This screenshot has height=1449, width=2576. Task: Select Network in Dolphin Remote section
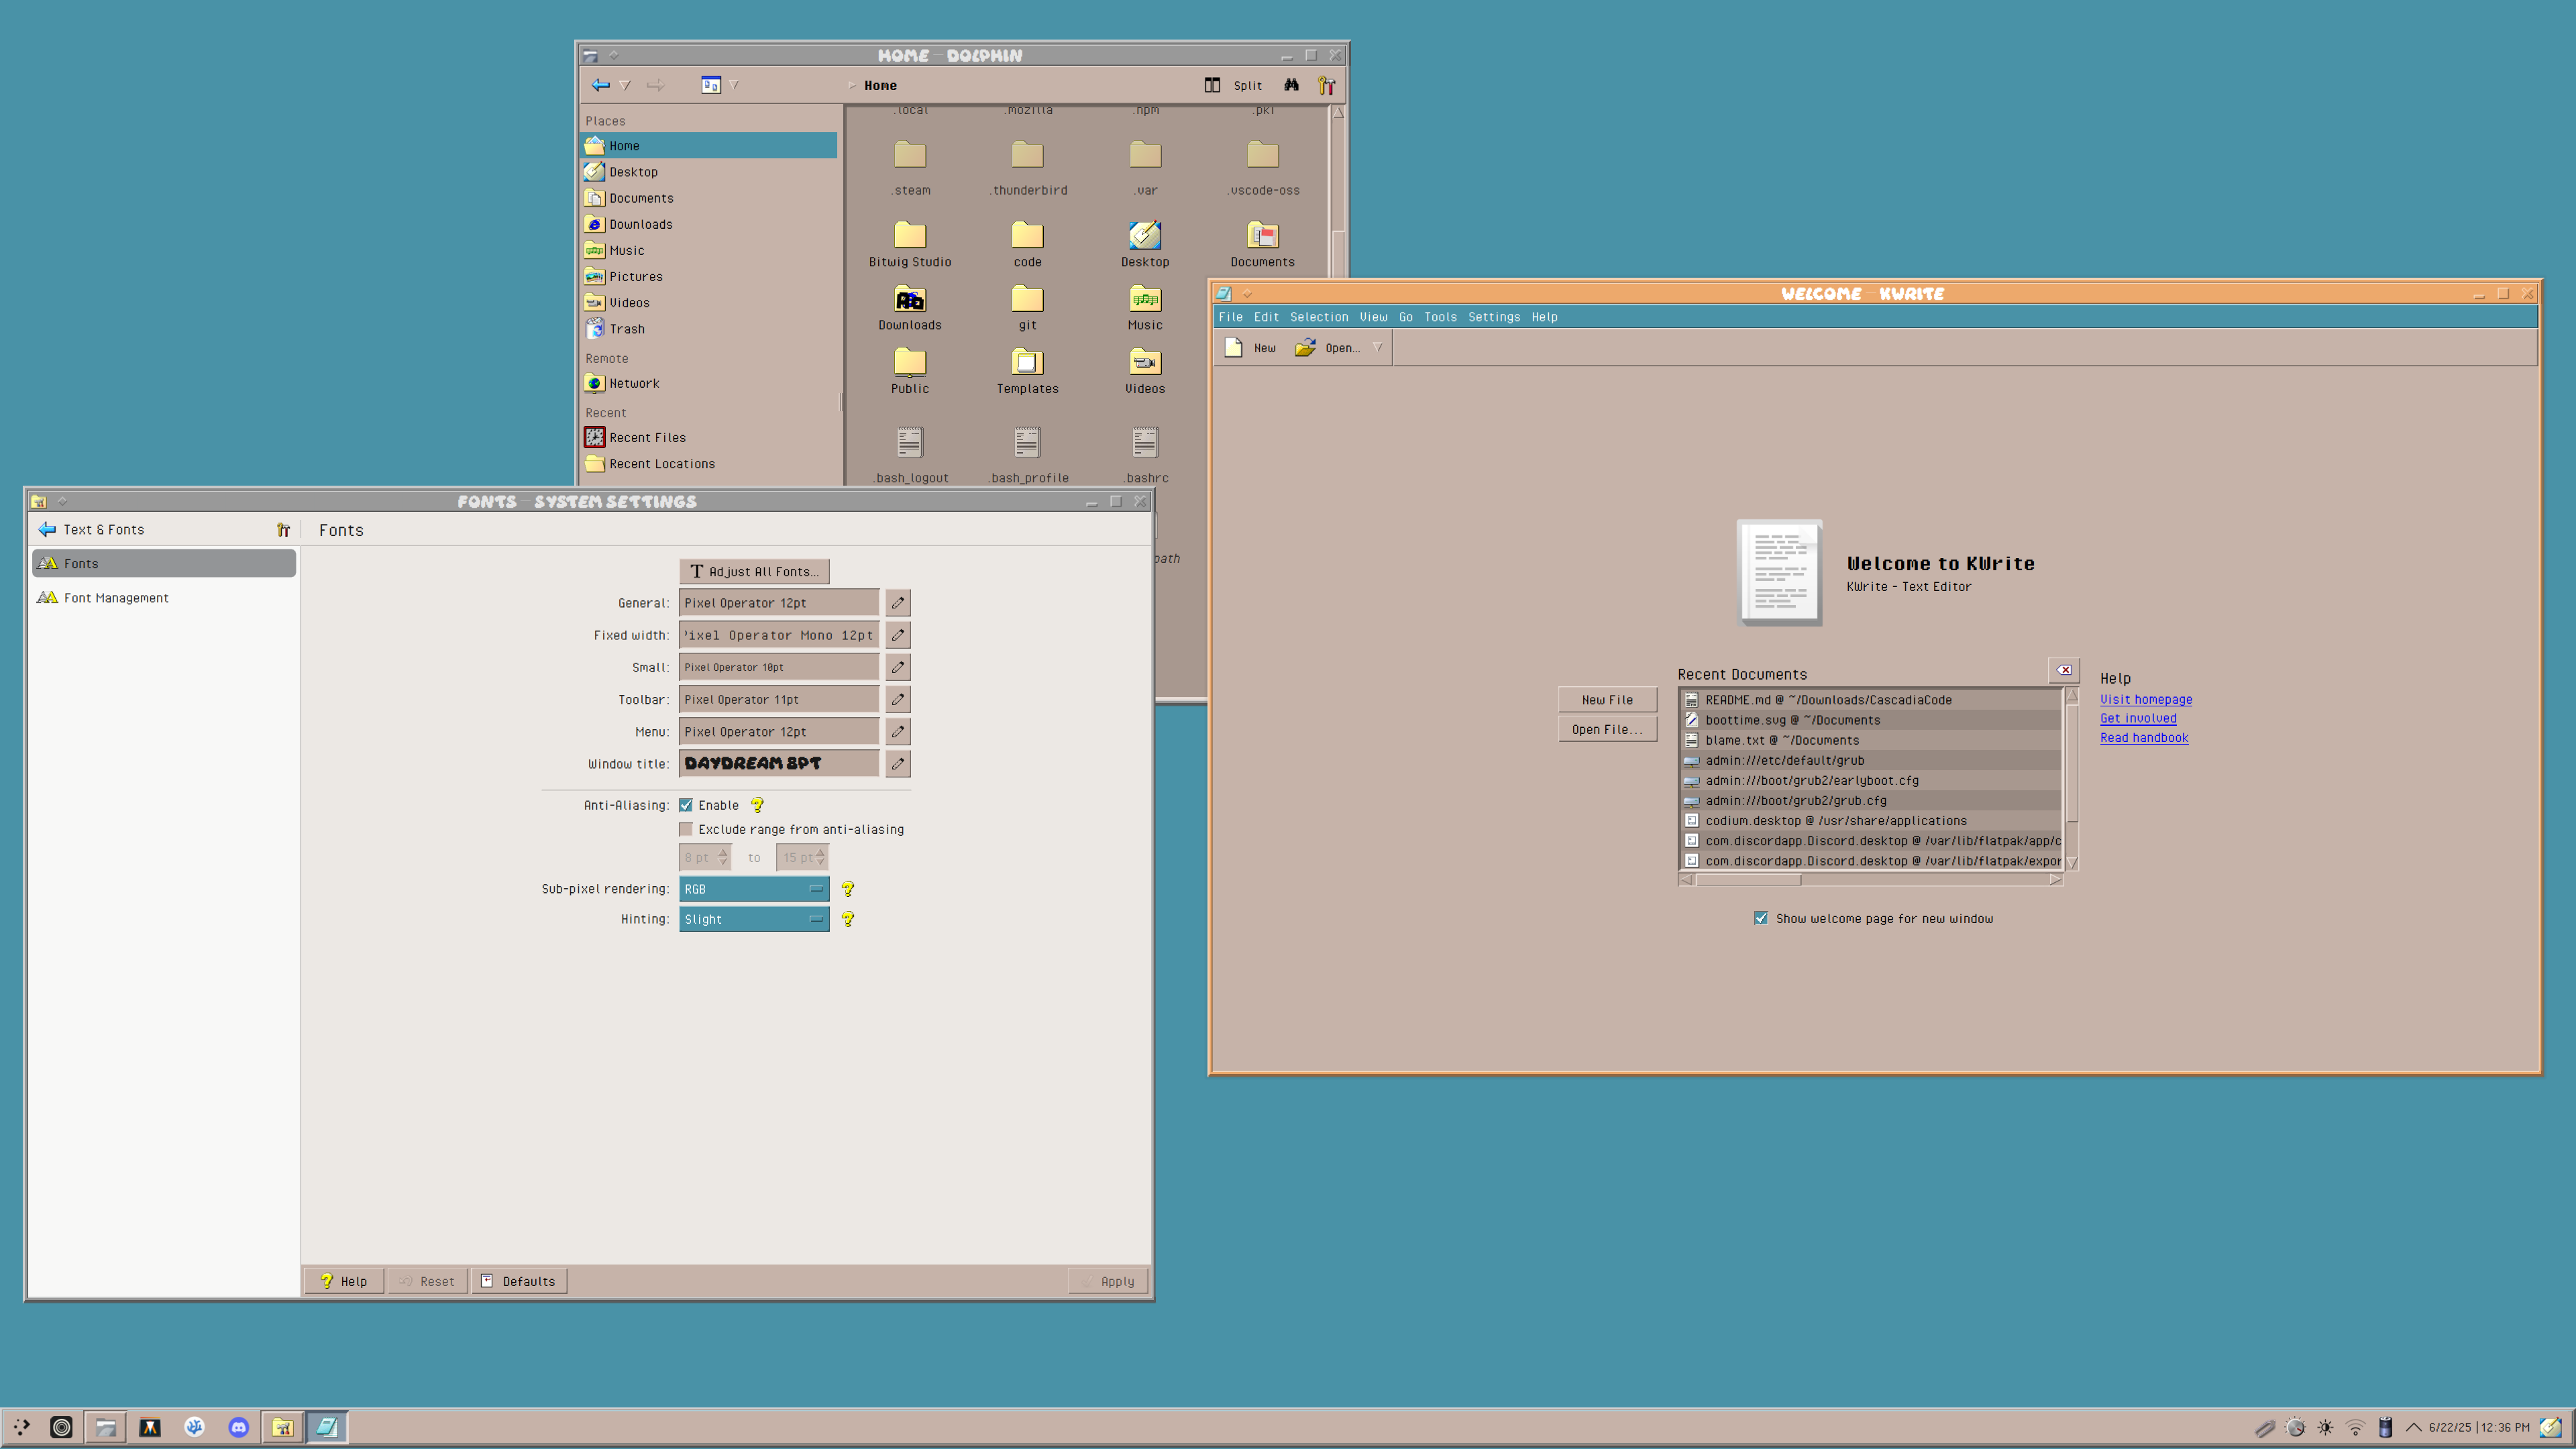[708, 383]
